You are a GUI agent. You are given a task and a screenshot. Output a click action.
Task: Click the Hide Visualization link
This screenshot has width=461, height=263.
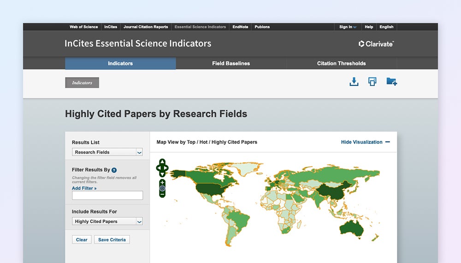pos(361,142)
